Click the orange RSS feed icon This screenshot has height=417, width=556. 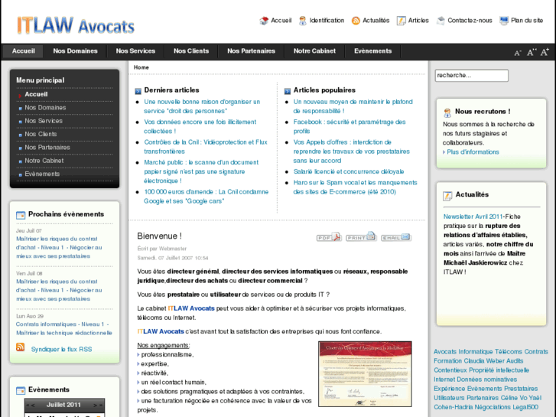pyautogui.click(x=21, y=348)
